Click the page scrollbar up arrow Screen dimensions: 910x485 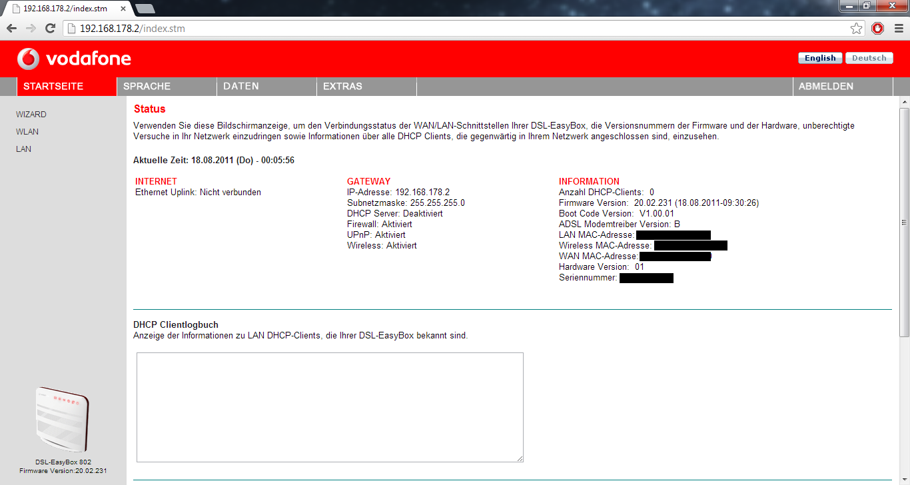[904, 102]
